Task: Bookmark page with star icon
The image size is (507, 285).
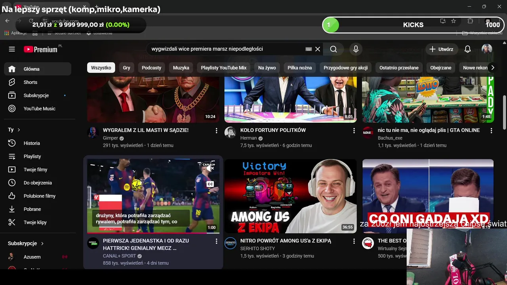Action: tap(454, 21)
